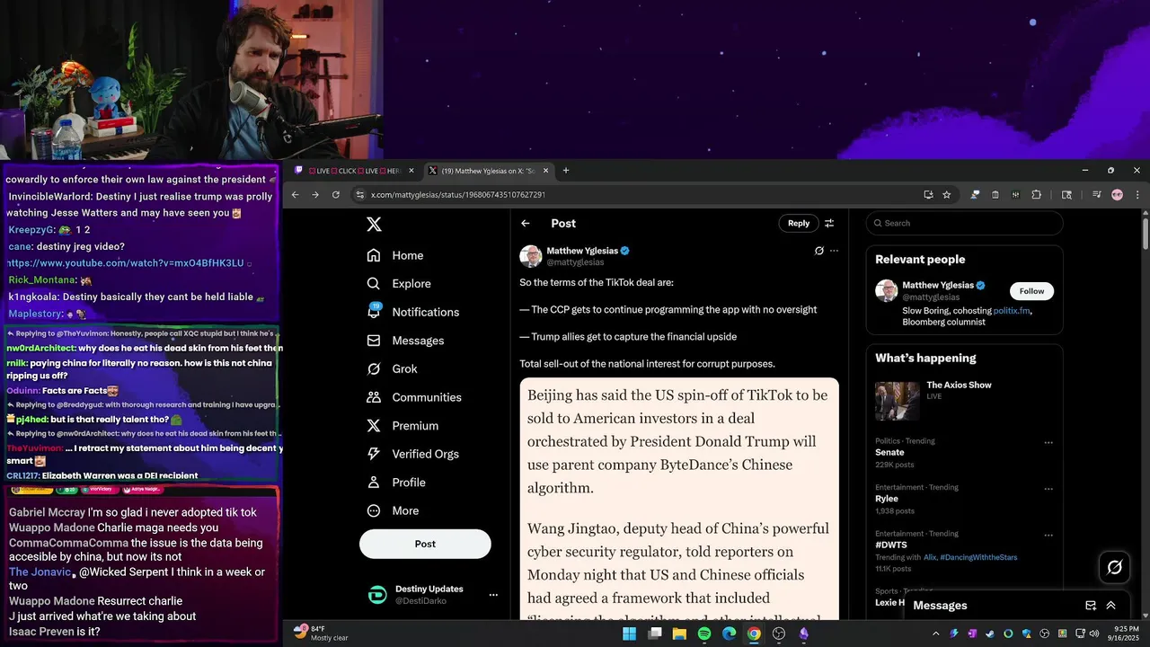Viewport: 1150px width, 647px height.
Task: Click browser forward arrow
Action: coord(315,195)
